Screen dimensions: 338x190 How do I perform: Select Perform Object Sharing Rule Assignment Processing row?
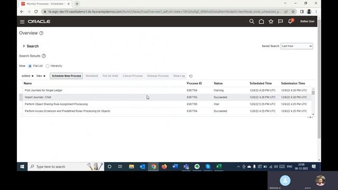click(x=165, y=104)
